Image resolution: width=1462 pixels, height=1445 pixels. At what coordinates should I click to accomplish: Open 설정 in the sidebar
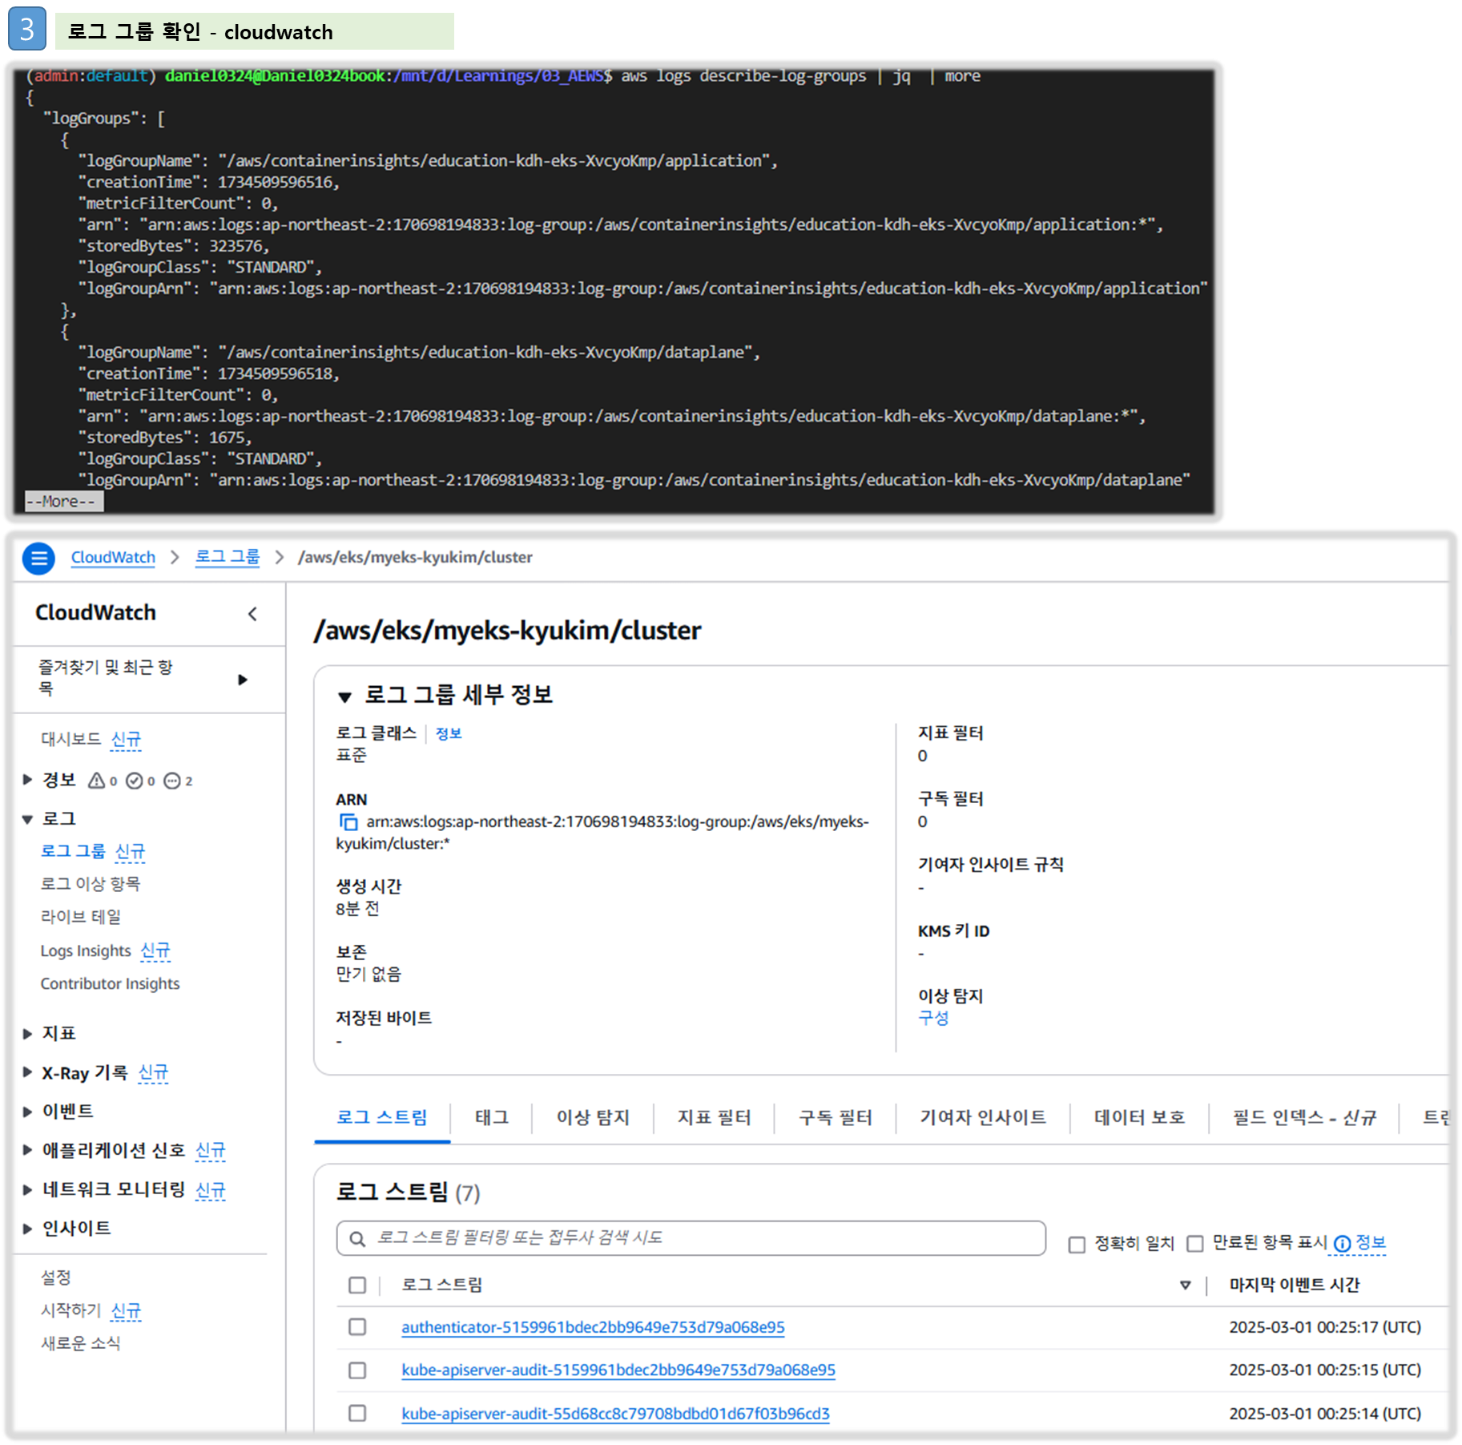56,1278
